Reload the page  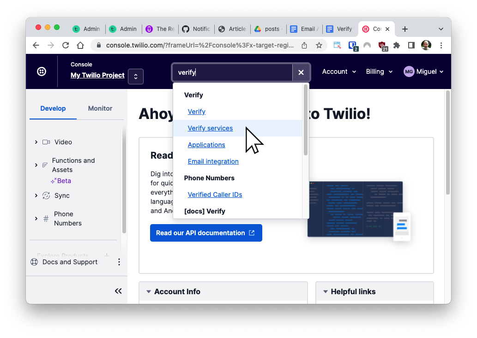[x=66, y=46]
